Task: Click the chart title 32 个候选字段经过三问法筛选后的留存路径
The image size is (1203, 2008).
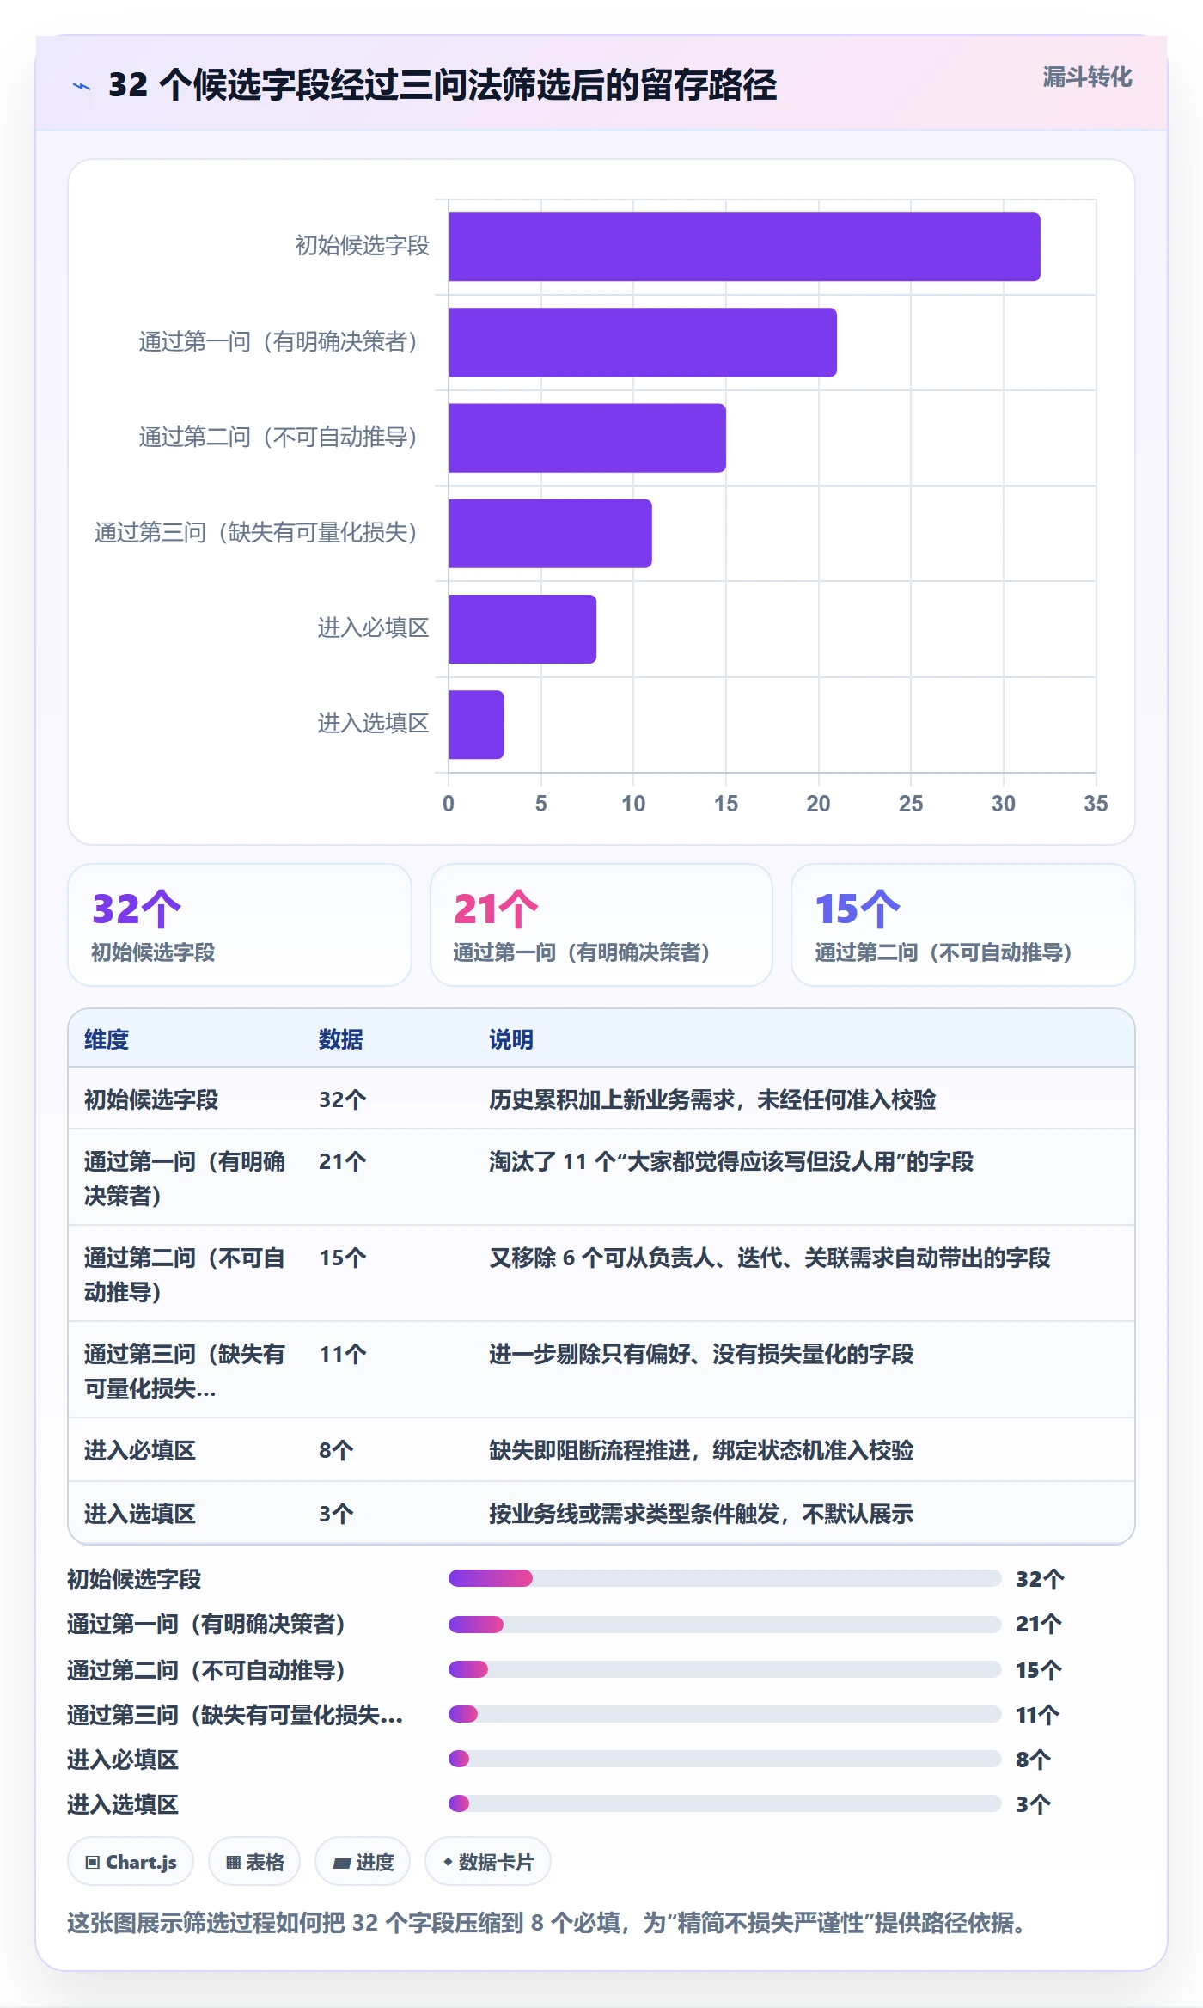Action: [x=443, y=85]
